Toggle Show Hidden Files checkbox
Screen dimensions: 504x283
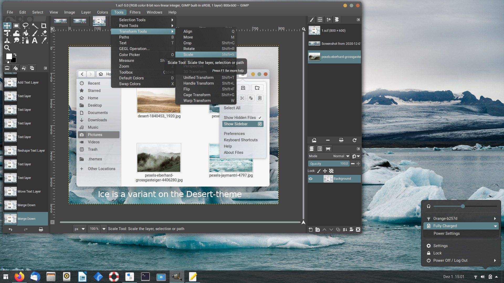coord(260,118)
